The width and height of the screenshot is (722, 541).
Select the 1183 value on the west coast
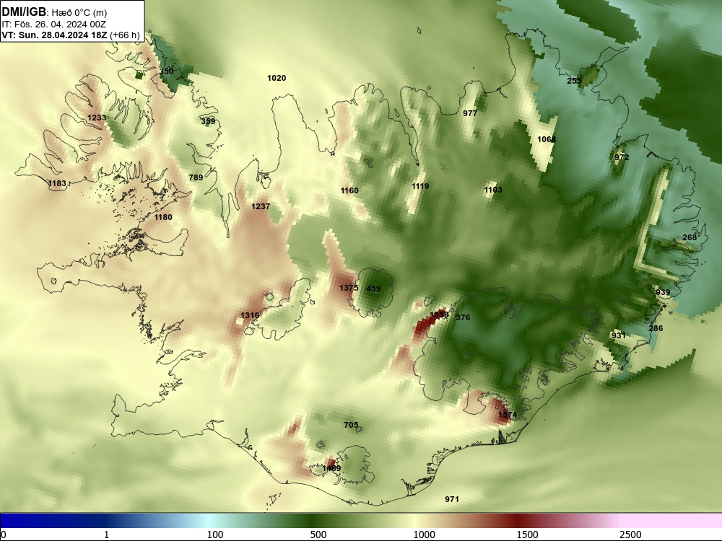(58, 183)
